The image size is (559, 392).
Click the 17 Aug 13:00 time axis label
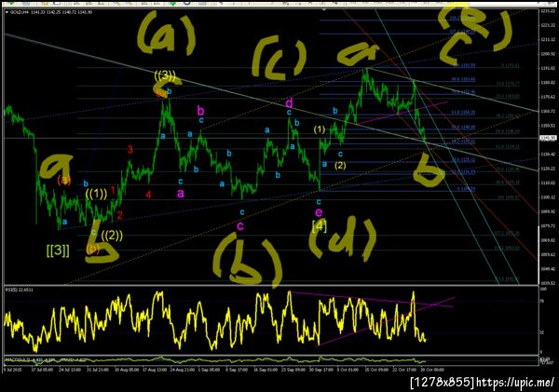(x=155, y=370)
